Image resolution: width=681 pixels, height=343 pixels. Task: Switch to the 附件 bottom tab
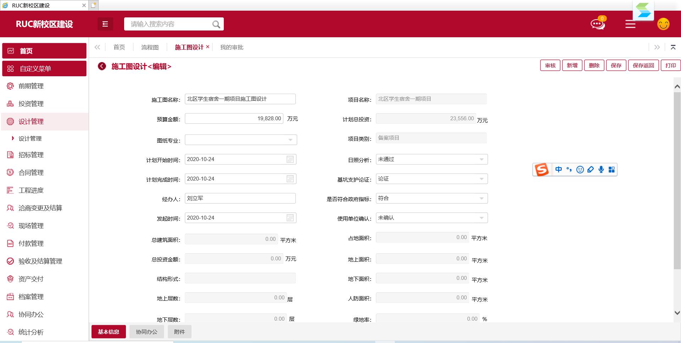(179, 332)
